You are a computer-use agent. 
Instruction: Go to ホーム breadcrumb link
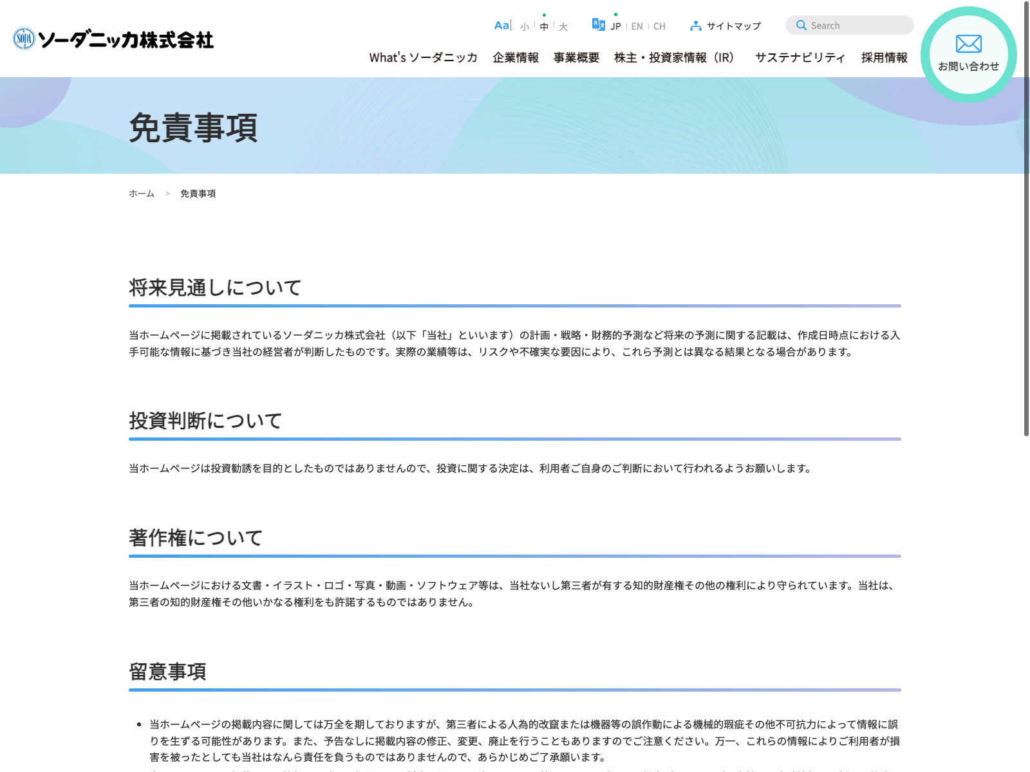(142, 194)
